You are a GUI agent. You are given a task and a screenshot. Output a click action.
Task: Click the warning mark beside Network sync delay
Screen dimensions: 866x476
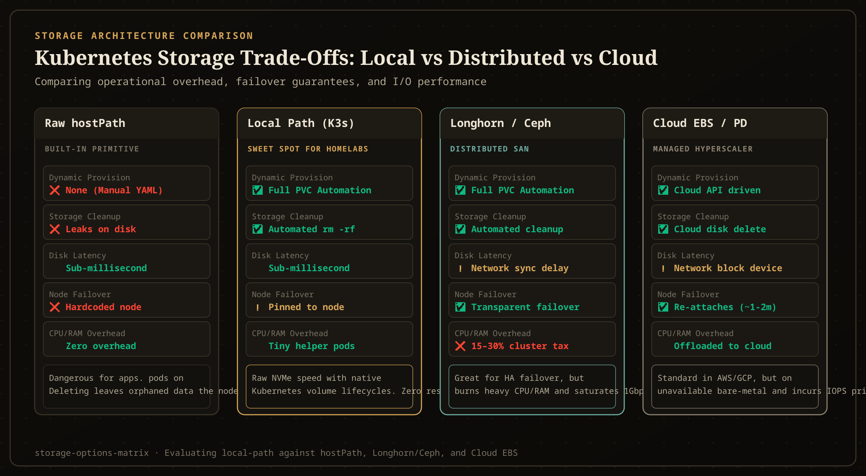[x=460, y=269]
